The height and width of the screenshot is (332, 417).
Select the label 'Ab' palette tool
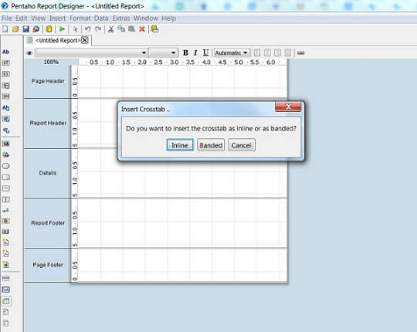pos(6,52)
